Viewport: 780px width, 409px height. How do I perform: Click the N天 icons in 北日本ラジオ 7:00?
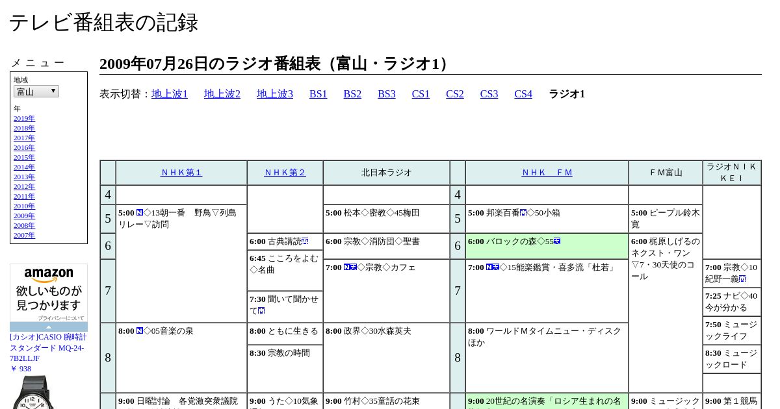(350, 267)
